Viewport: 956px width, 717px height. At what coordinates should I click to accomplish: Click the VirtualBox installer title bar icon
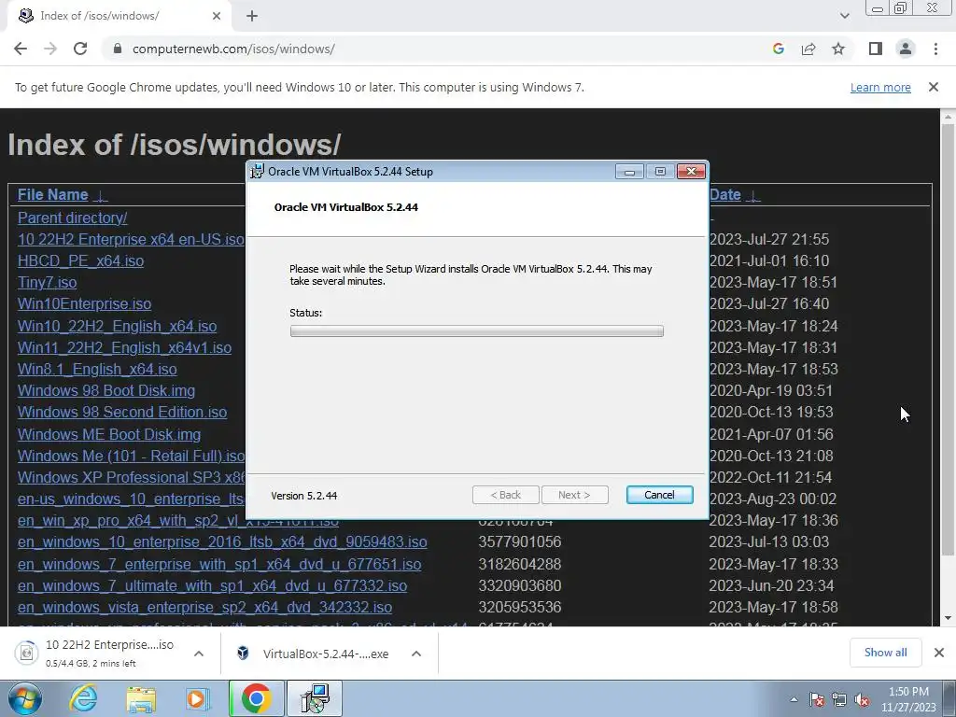click(x=258, y=172)
